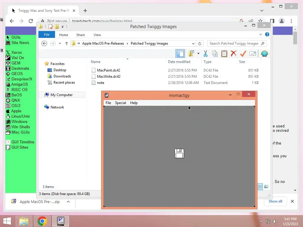Screen dimensions: 303x227
Task: Open the mvmactgy Special menu
Action: 121,103
